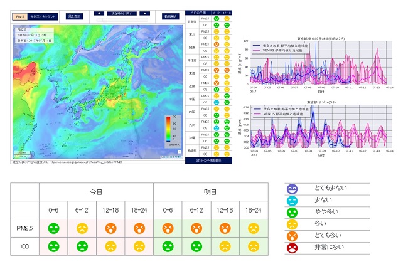This screenshot has height=269, width=408.
Task: Click the PM2.5 row label in bottom table
Action: [x=24, y=228]
